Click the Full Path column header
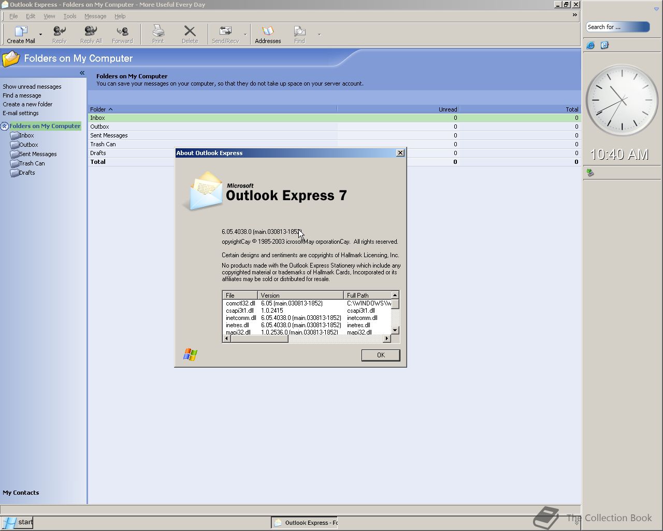Screen dimensions: 663x531 [x=367, y=295]
